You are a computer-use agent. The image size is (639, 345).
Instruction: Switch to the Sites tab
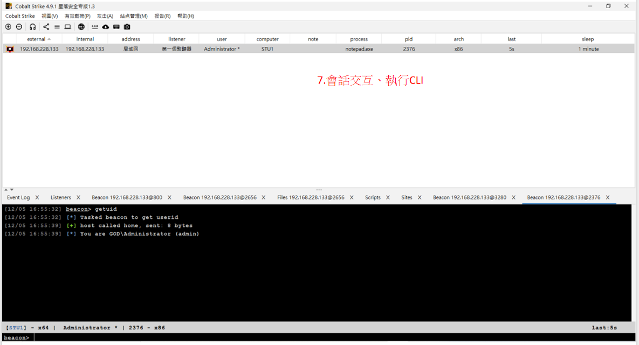[407, 197]
